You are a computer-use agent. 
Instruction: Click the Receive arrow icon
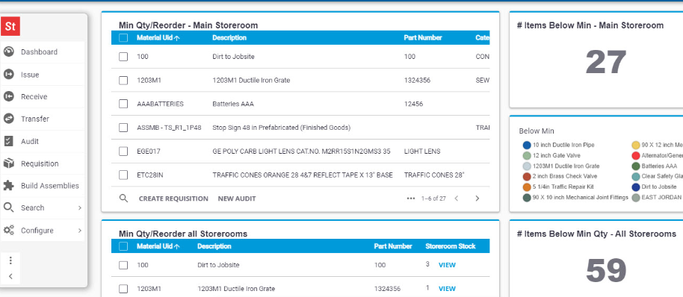click(9, 96)
